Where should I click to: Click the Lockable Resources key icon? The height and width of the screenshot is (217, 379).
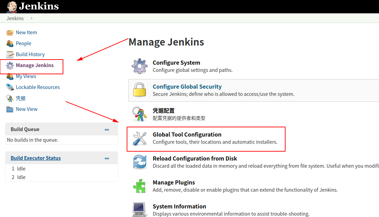[x=10, y=87]
